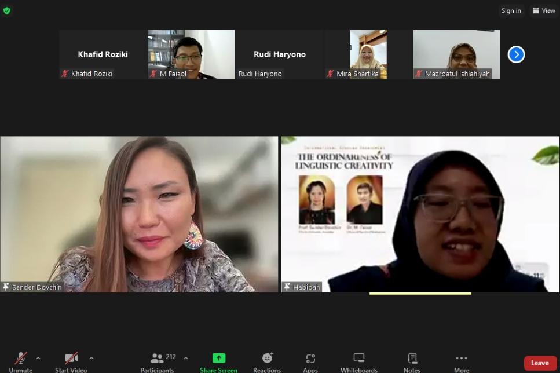Viewport: 560px width, 373px height.
Task: Click the Khafid Roziki participant tile
Action: point(103,54)
